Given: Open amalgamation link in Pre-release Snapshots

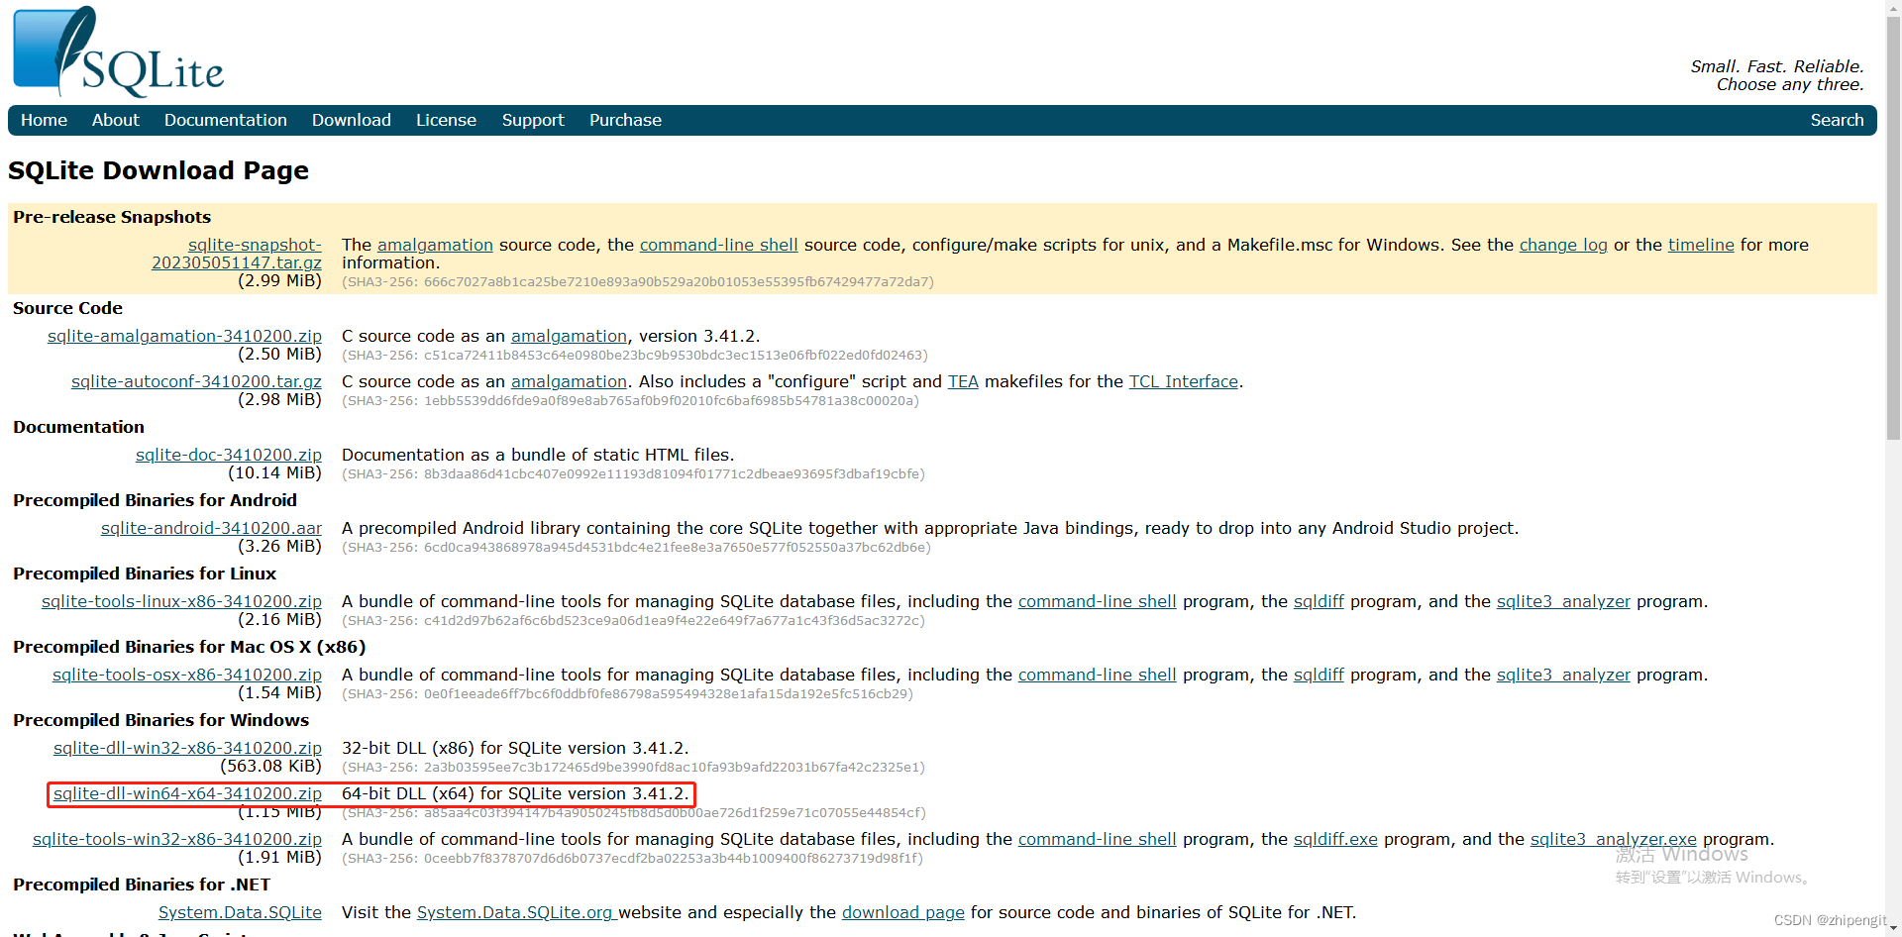Looking at the screenshot, I should click(435, 245).
